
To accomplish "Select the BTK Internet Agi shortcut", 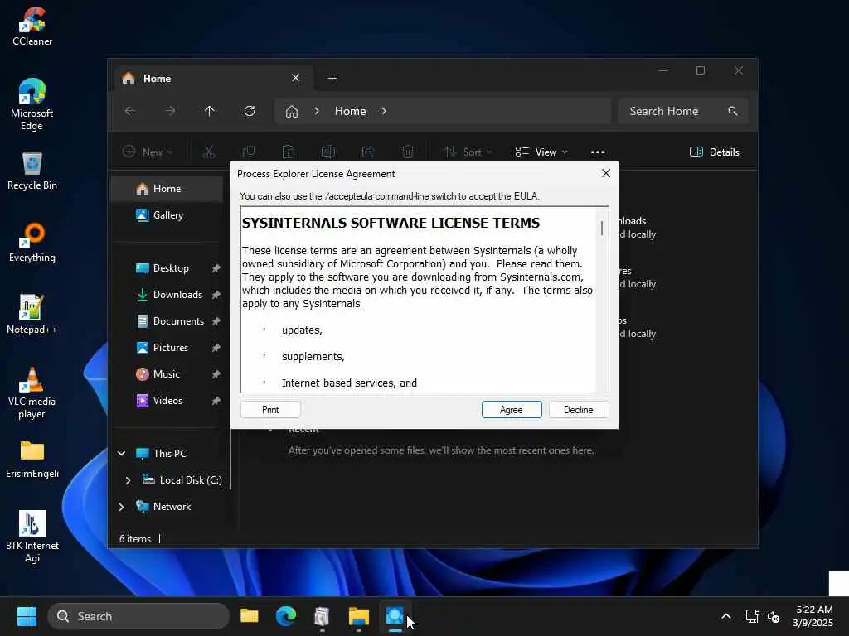I will [x=32, y=537].
